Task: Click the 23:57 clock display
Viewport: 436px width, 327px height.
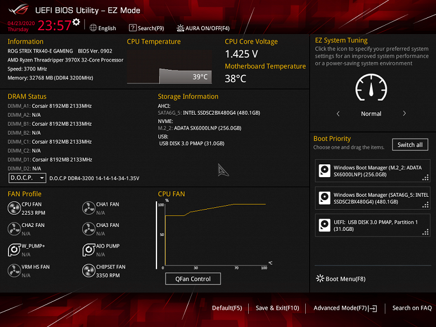Action: 54,25
